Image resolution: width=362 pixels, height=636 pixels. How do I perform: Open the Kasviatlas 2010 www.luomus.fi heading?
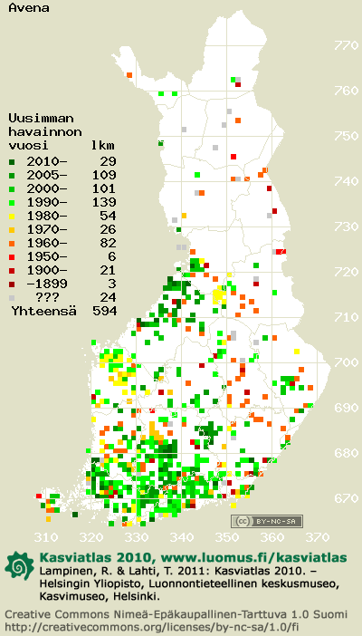tap(193, 557)
